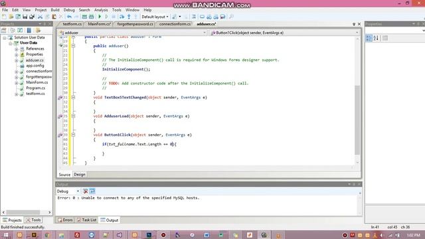The width and height of the screenshot is (425, 239).
Task: Open the File menu
Action: (5, 10)
